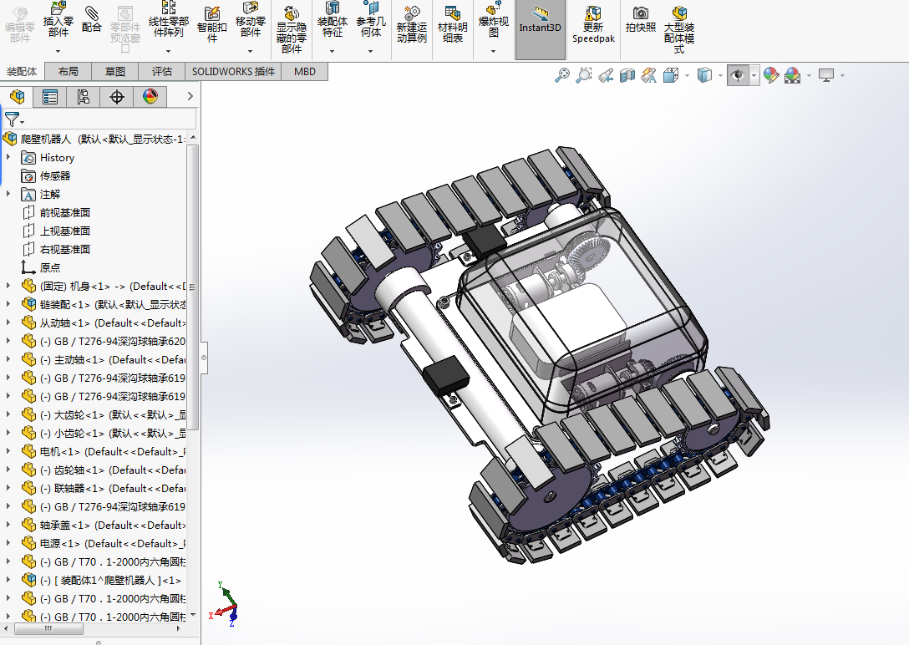Open DimXpertManager crosshair tab
Image resolution: width=909 pixels, height=645 pixels.
point(116,97)
